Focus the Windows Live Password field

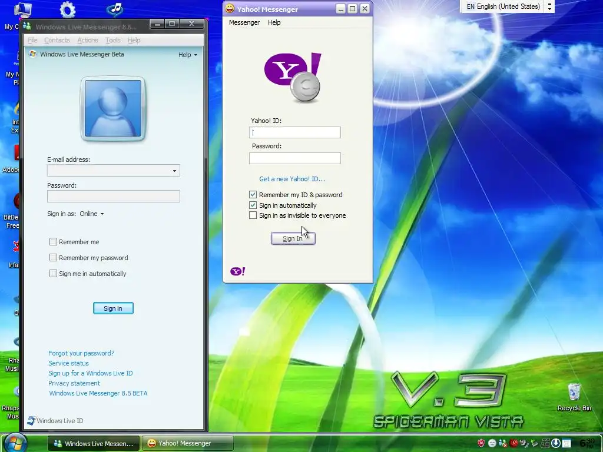coord(114,196)
